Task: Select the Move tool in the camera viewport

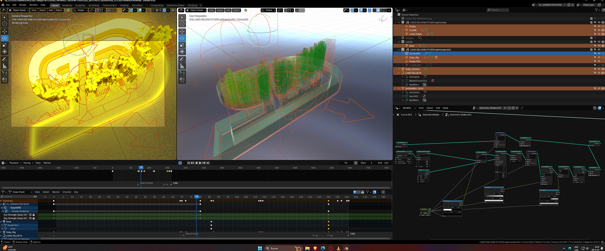Action: click(5, 31)
